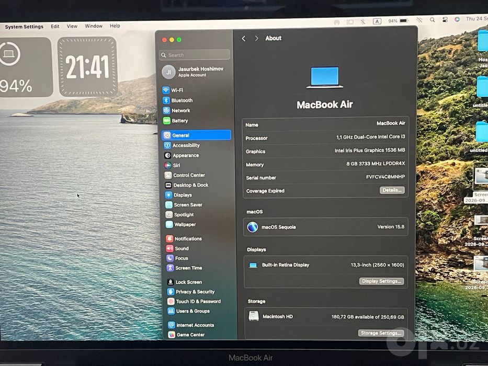Click Version 15.8 text

[x=391, y=227]
